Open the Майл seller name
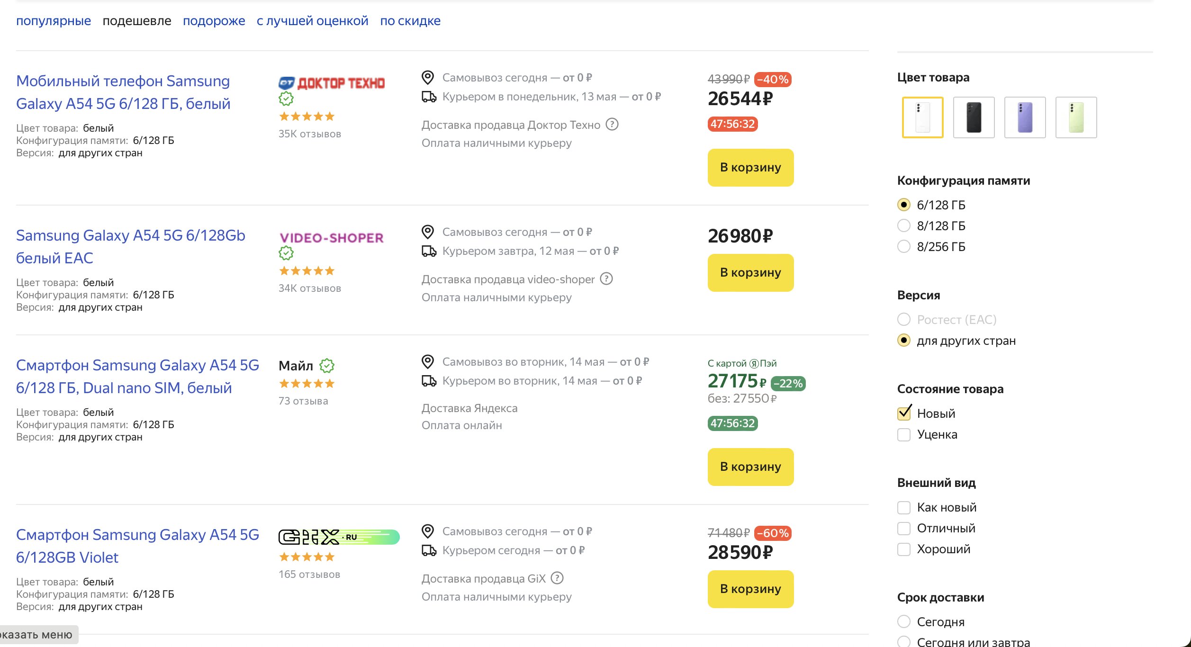Viewport: 1191px width, 647px height. click(296, 366)
